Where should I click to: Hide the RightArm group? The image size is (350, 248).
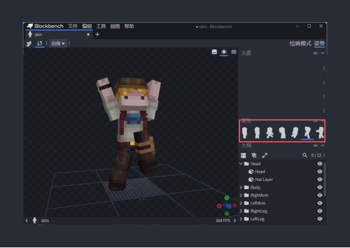click(x=320, y=195)
